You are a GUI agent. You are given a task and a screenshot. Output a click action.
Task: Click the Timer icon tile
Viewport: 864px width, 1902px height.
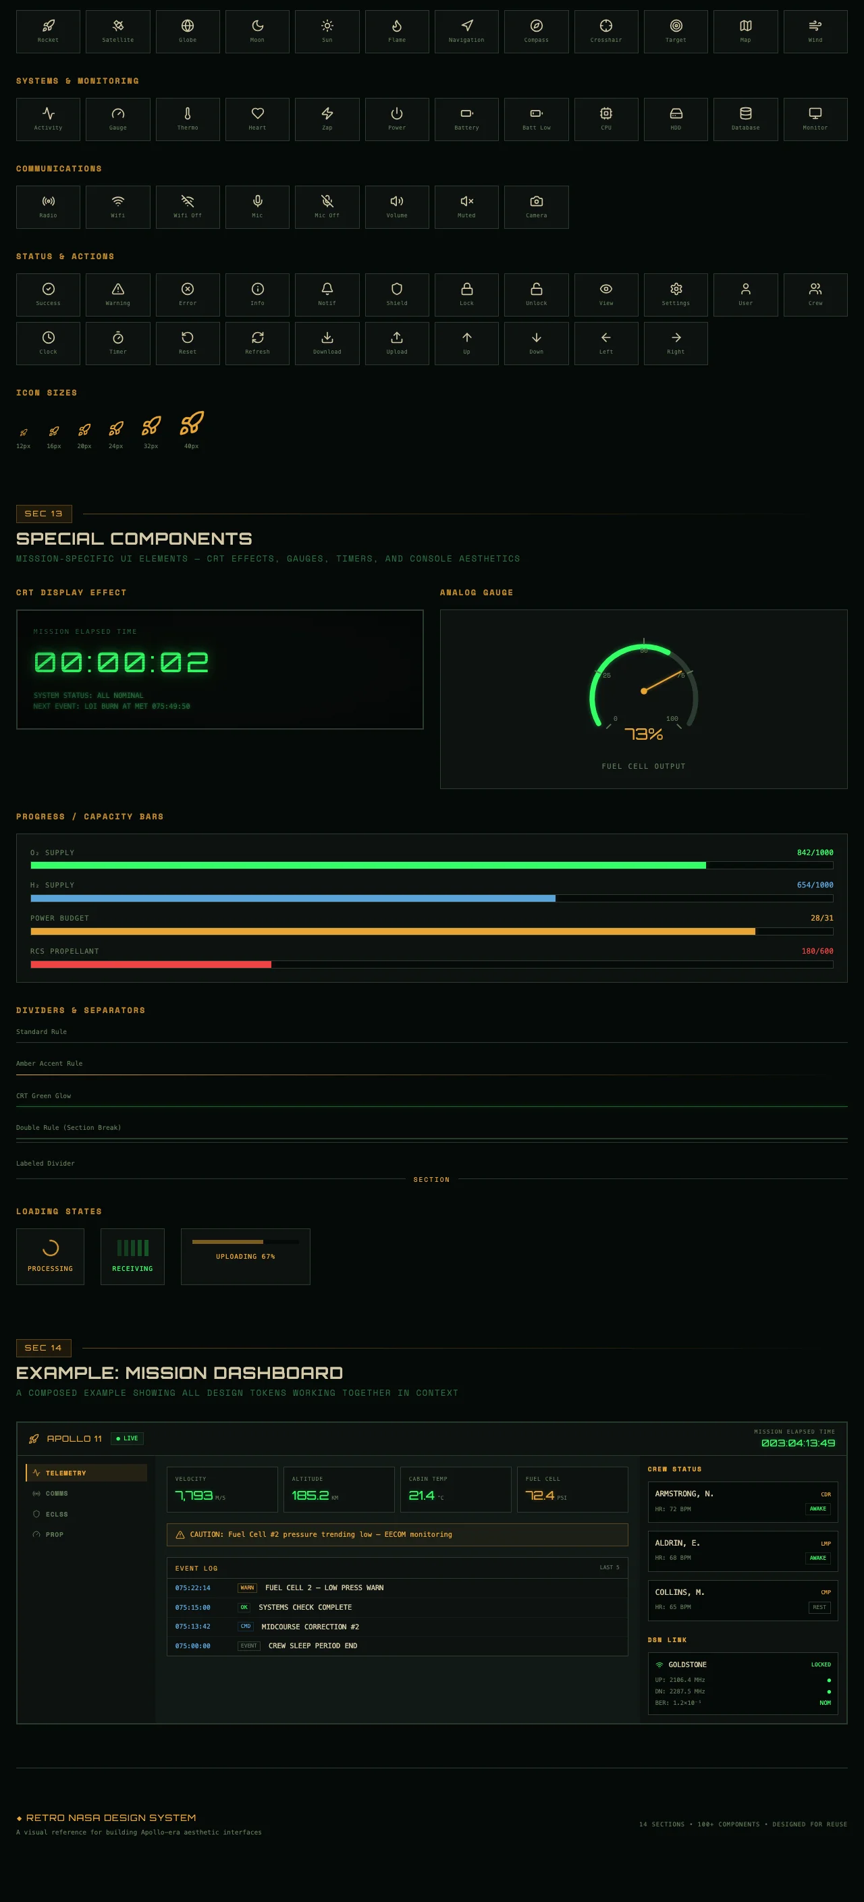[x=118, y=344]
